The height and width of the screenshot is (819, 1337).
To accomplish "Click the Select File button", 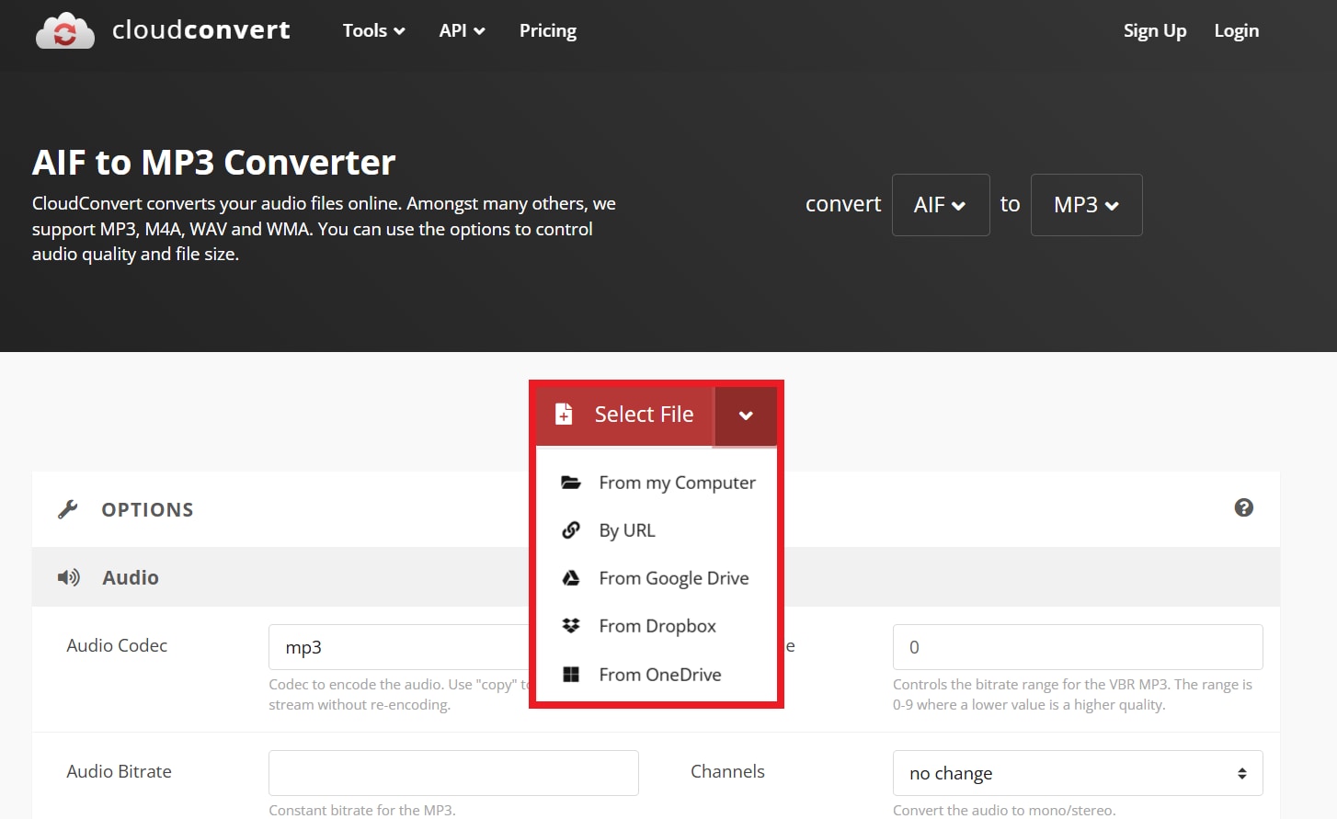I will tap(625, 415).
